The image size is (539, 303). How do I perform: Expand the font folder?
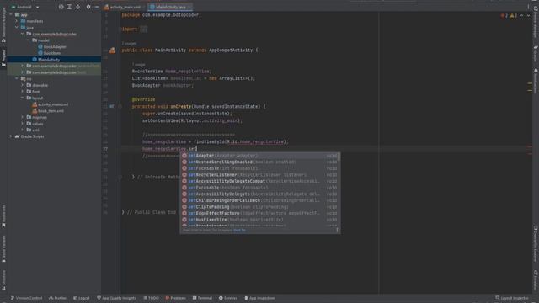(x=23, y=92)
